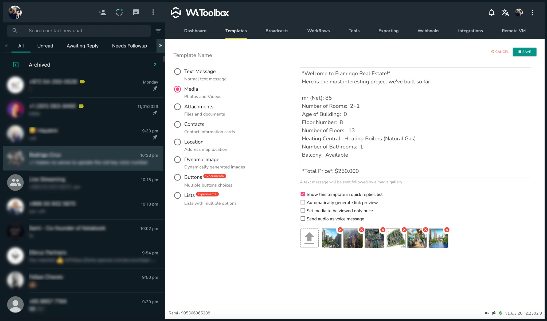Viewport: 547px width, 321px height.
Task: Switch to the Broadcasts tab
Action: [277, 31]
